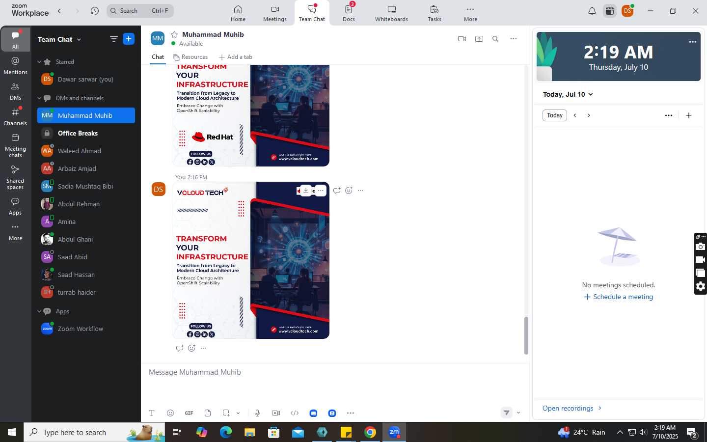Screen dimensions: 707x442
Task: Switch to the Resources tab
Action: click(190, 57)
